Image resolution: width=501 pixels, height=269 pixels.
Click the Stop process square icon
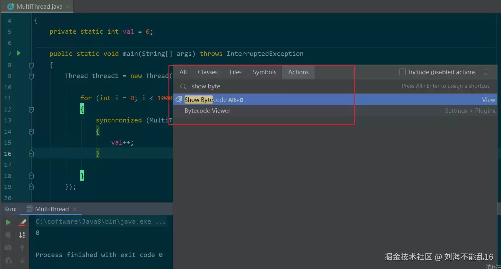8,235
